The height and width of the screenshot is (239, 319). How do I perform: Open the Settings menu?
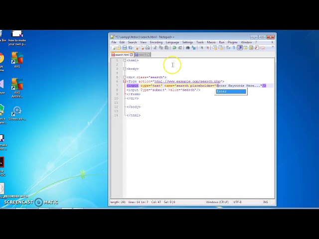coord(187,42)
